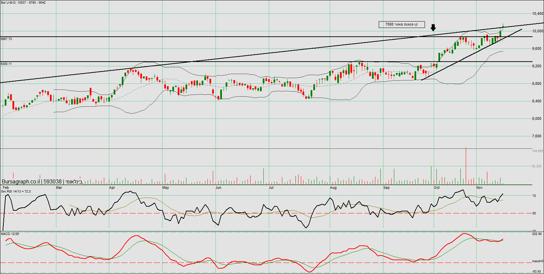Select the Oct month marker on time axis
This screenshot has height=274, width=544.
click(436, 187)
